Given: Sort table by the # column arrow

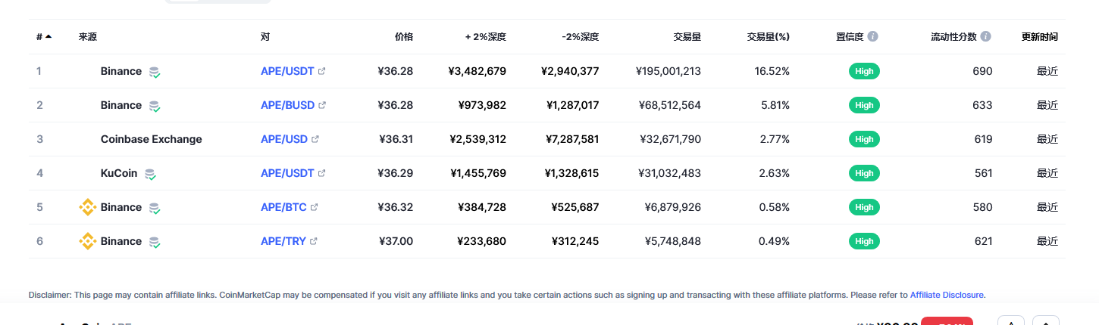Looking at the screenshot, I should tap(49, 36).
